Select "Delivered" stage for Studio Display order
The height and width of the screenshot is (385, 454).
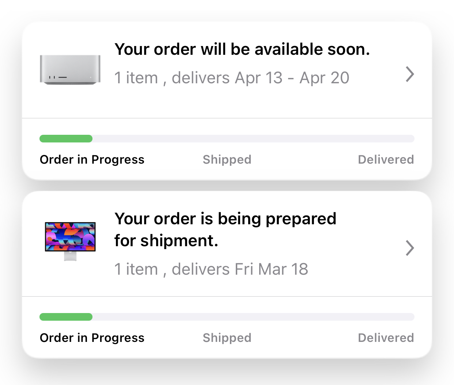386,338
